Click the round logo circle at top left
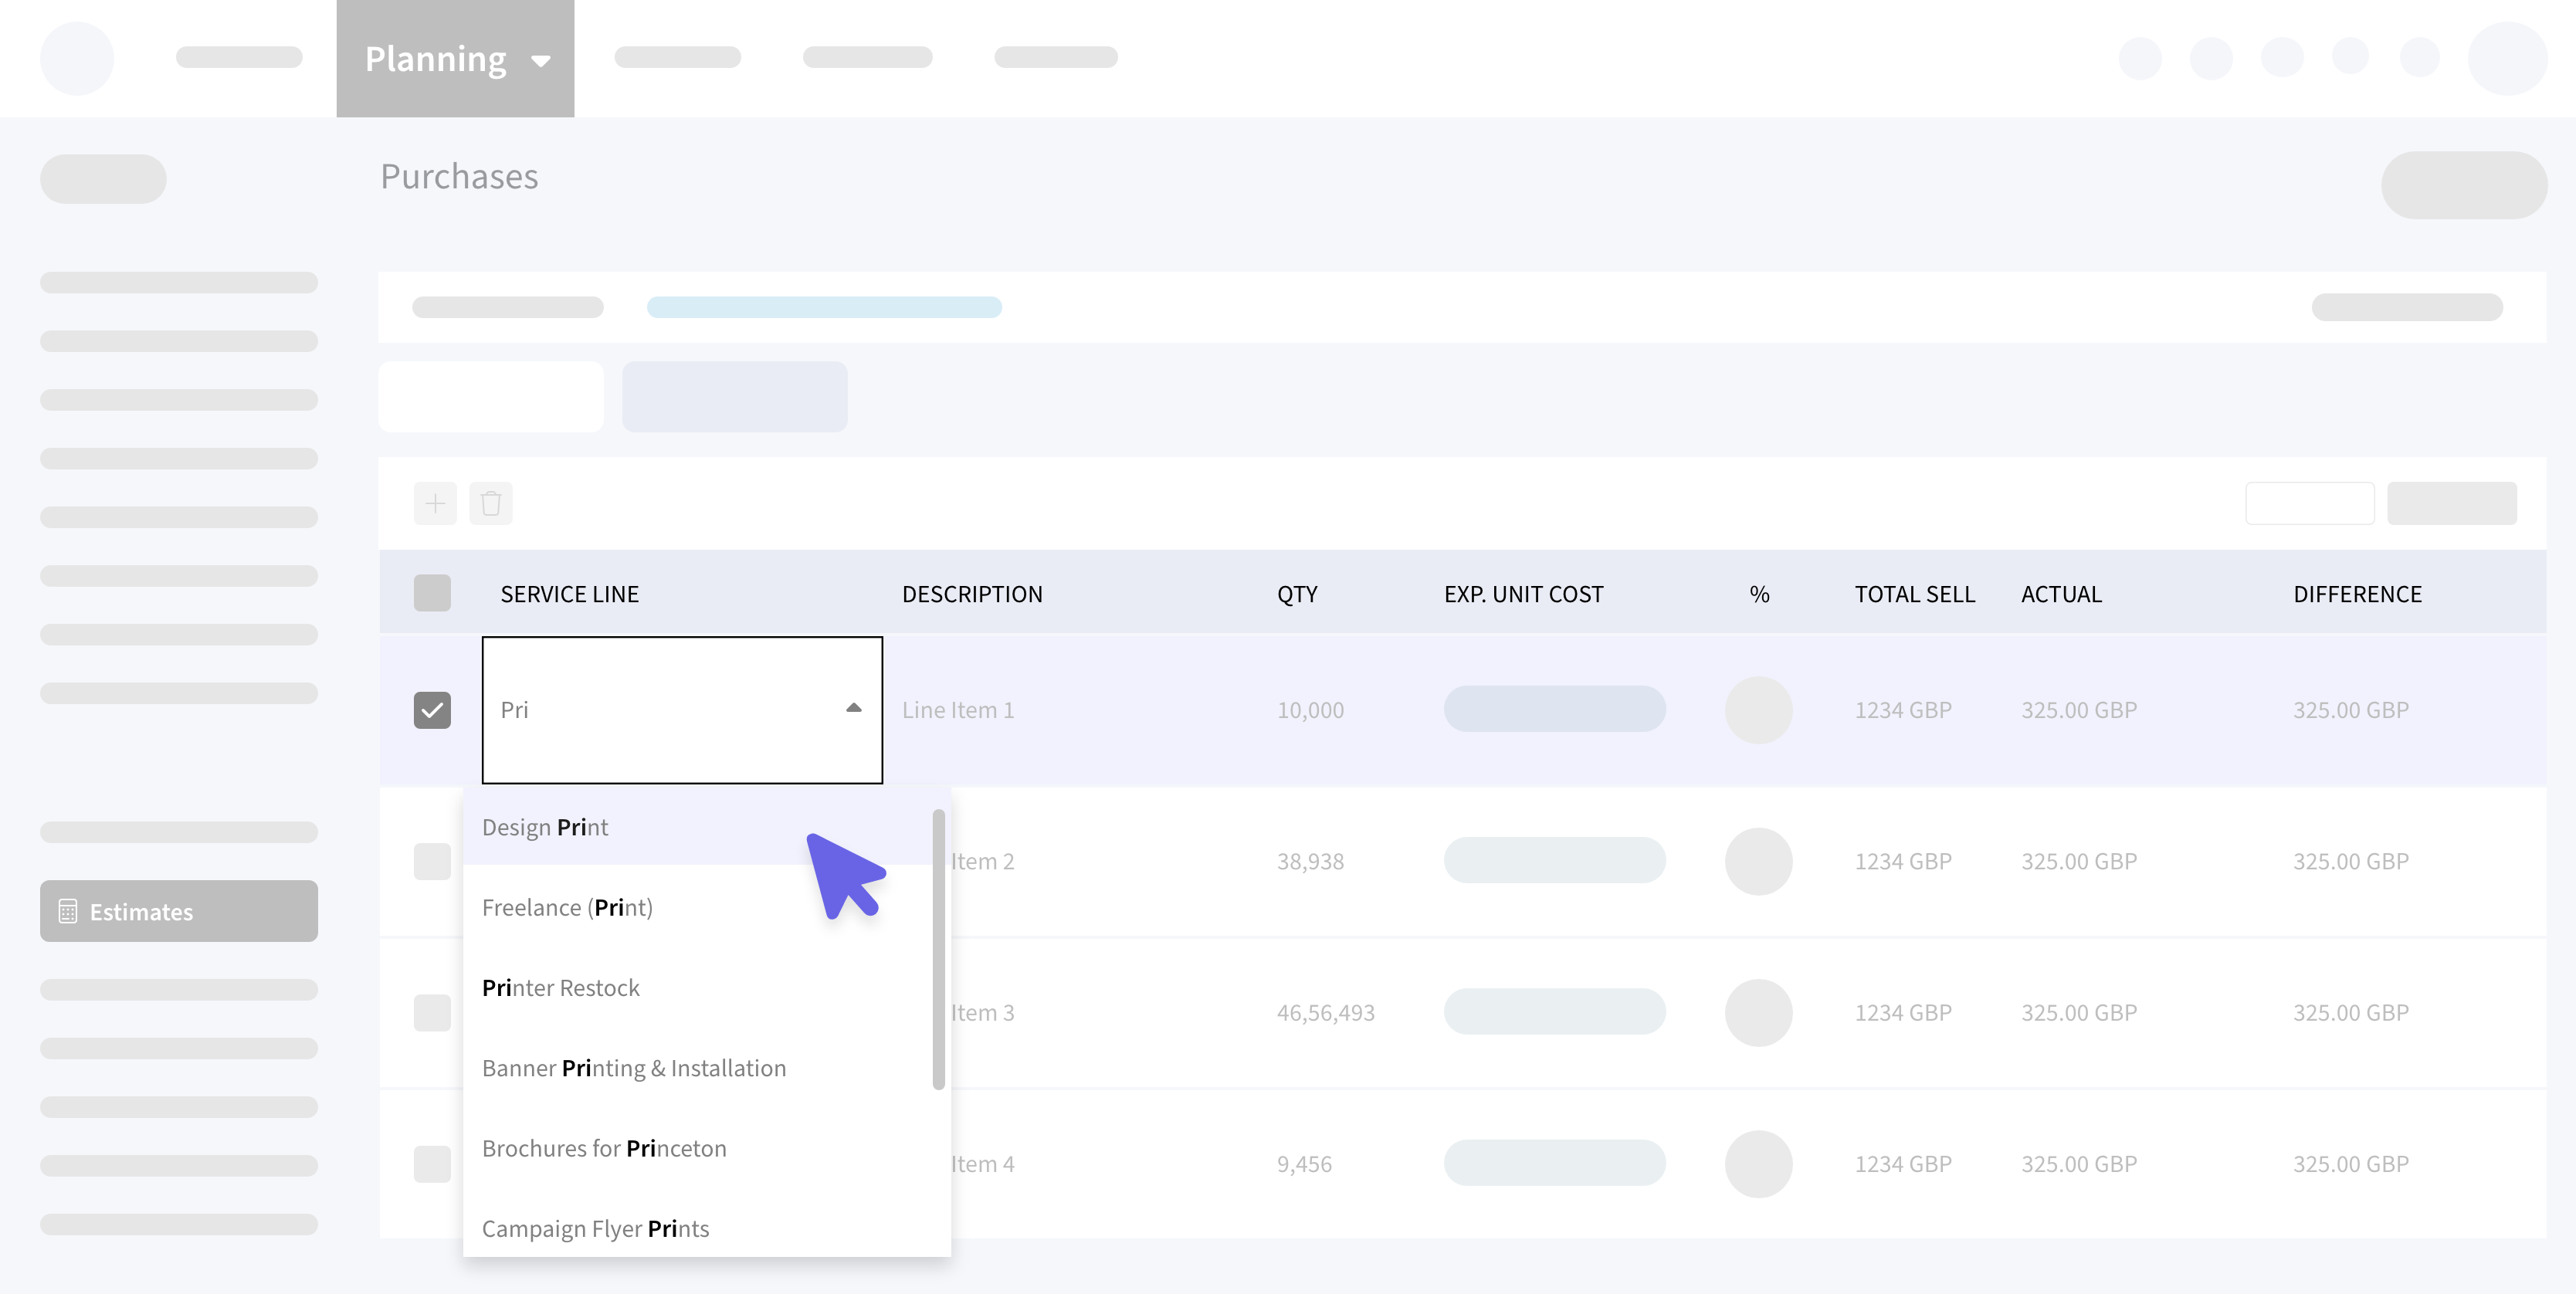The height and width of the screenshot is (1294, 2576). tap(77, 59)
